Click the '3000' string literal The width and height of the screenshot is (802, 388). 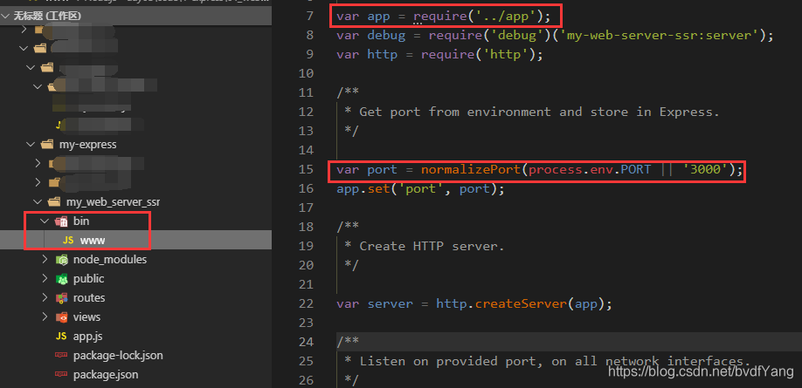(705, 169)
